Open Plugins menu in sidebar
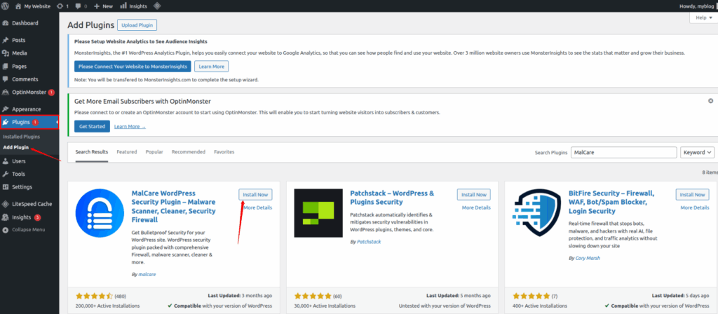The width and height of the screenshot is (718, 314). coord(29,122)
